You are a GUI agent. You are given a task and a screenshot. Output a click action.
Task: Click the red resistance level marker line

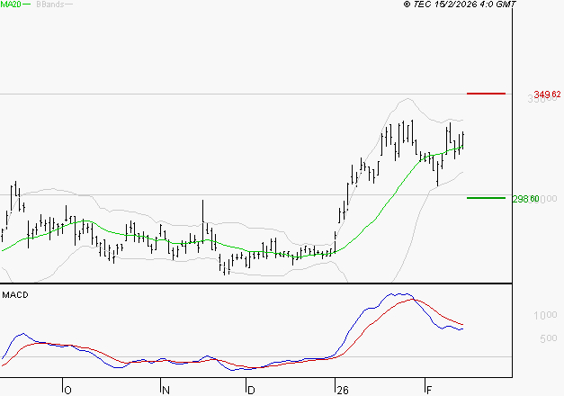[x=486, y=94]
